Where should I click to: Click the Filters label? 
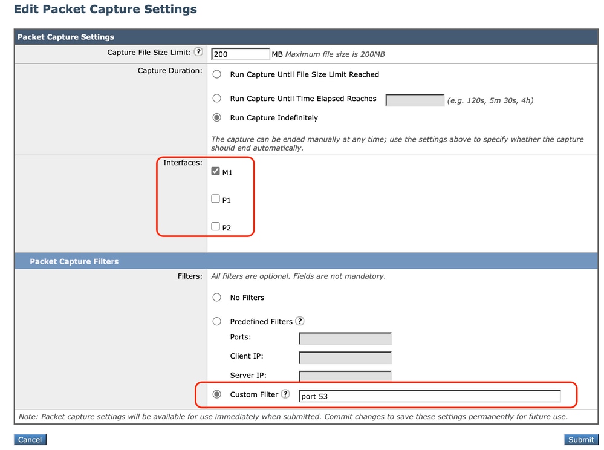point(190,276)
